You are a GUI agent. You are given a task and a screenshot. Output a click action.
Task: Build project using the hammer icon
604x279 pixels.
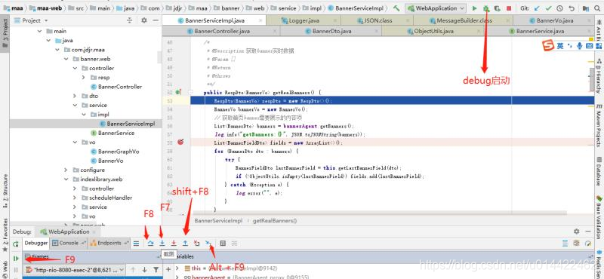point(396,8)
